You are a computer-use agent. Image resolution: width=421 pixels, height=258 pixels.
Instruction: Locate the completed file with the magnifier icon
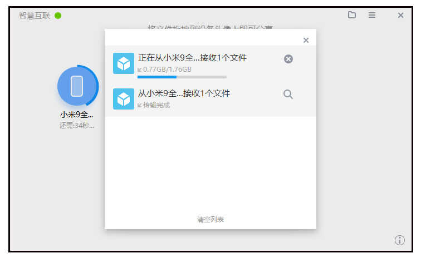(x=288, y=95)
